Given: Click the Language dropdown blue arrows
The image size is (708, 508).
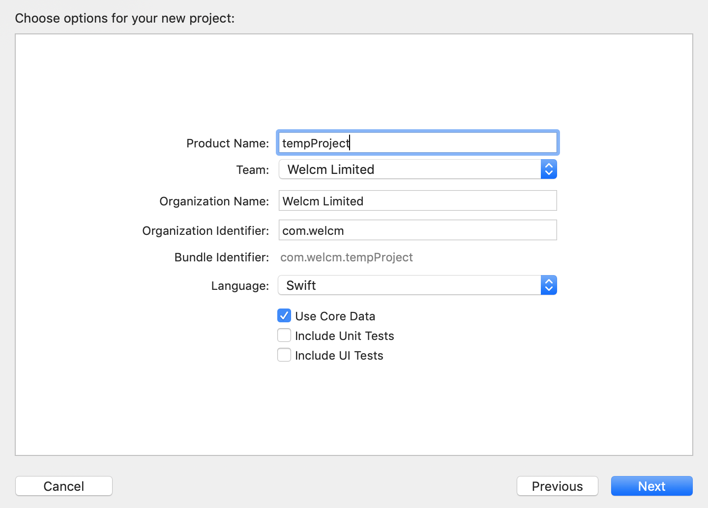Looking at the screenshot, I should coord(549,285).
